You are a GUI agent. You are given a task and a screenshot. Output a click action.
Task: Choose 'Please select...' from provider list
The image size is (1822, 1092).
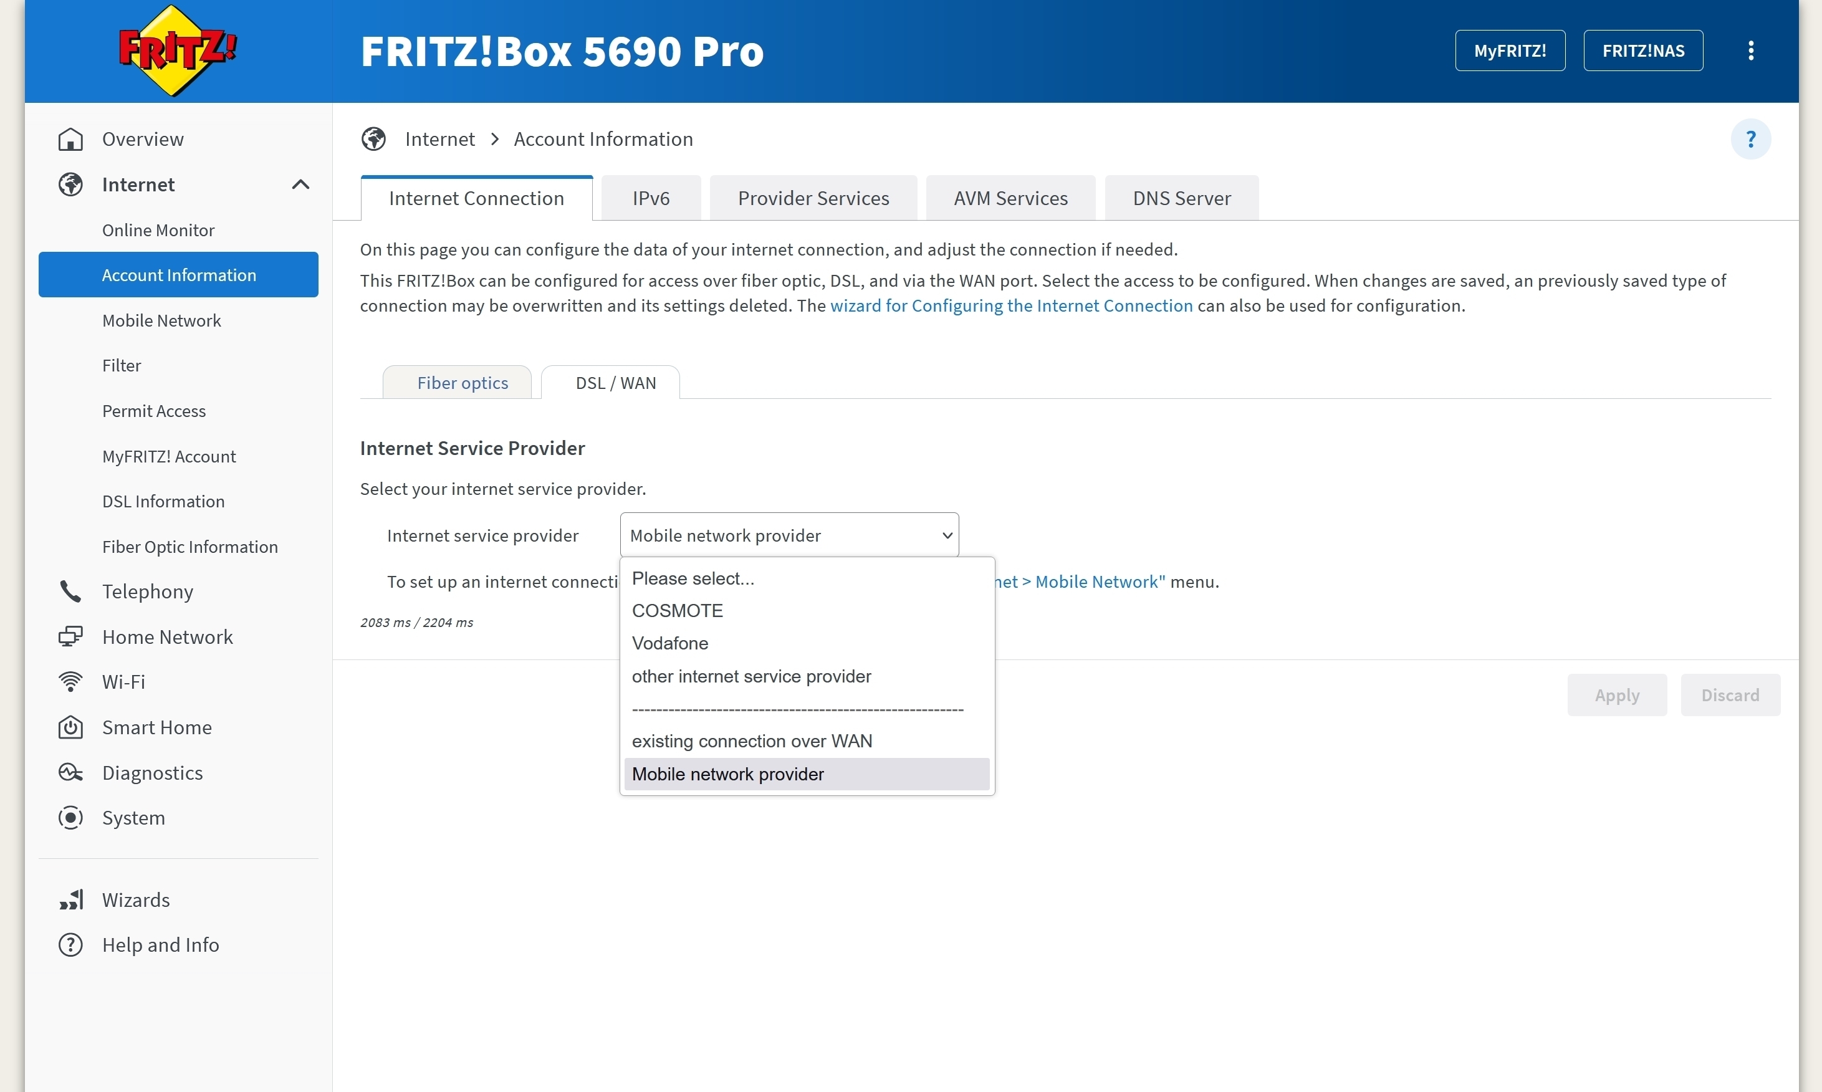[x=807, y=578]
